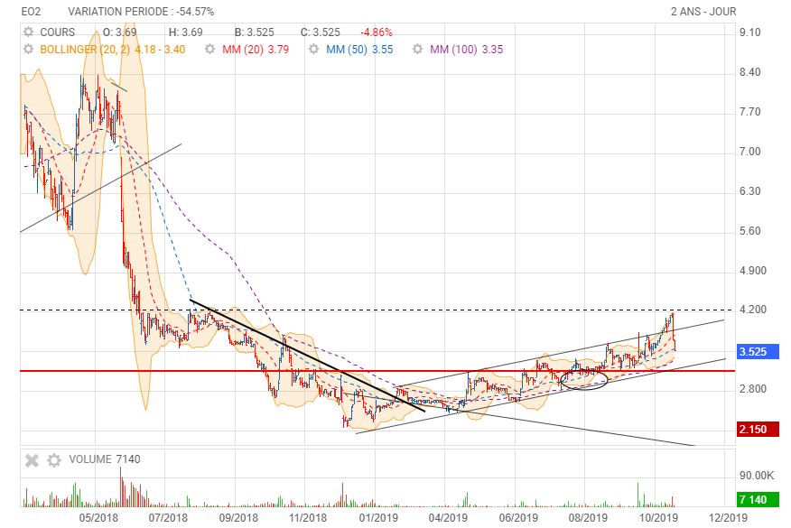Click gear icon beside MM (50)
The height and width of the screenshot is (528, 791).
pos(315,50)
